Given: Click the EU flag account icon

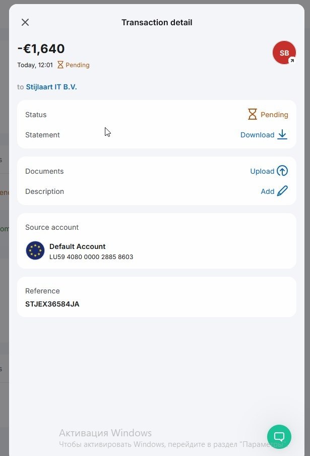Looking at the screenshot, I should 35,251.
